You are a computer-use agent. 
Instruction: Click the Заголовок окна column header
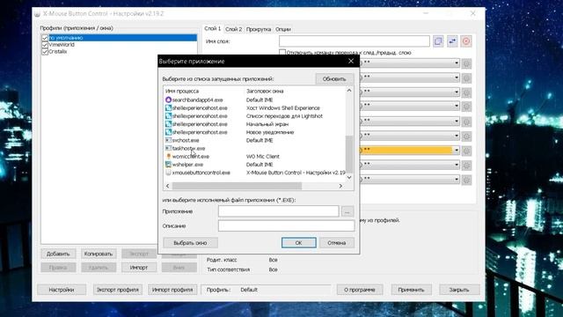265,92
